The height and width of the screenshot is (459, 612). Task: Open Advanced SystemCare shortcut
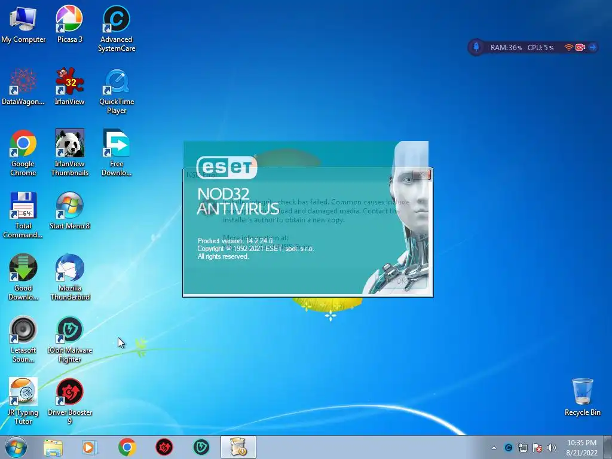coord(117,28)
